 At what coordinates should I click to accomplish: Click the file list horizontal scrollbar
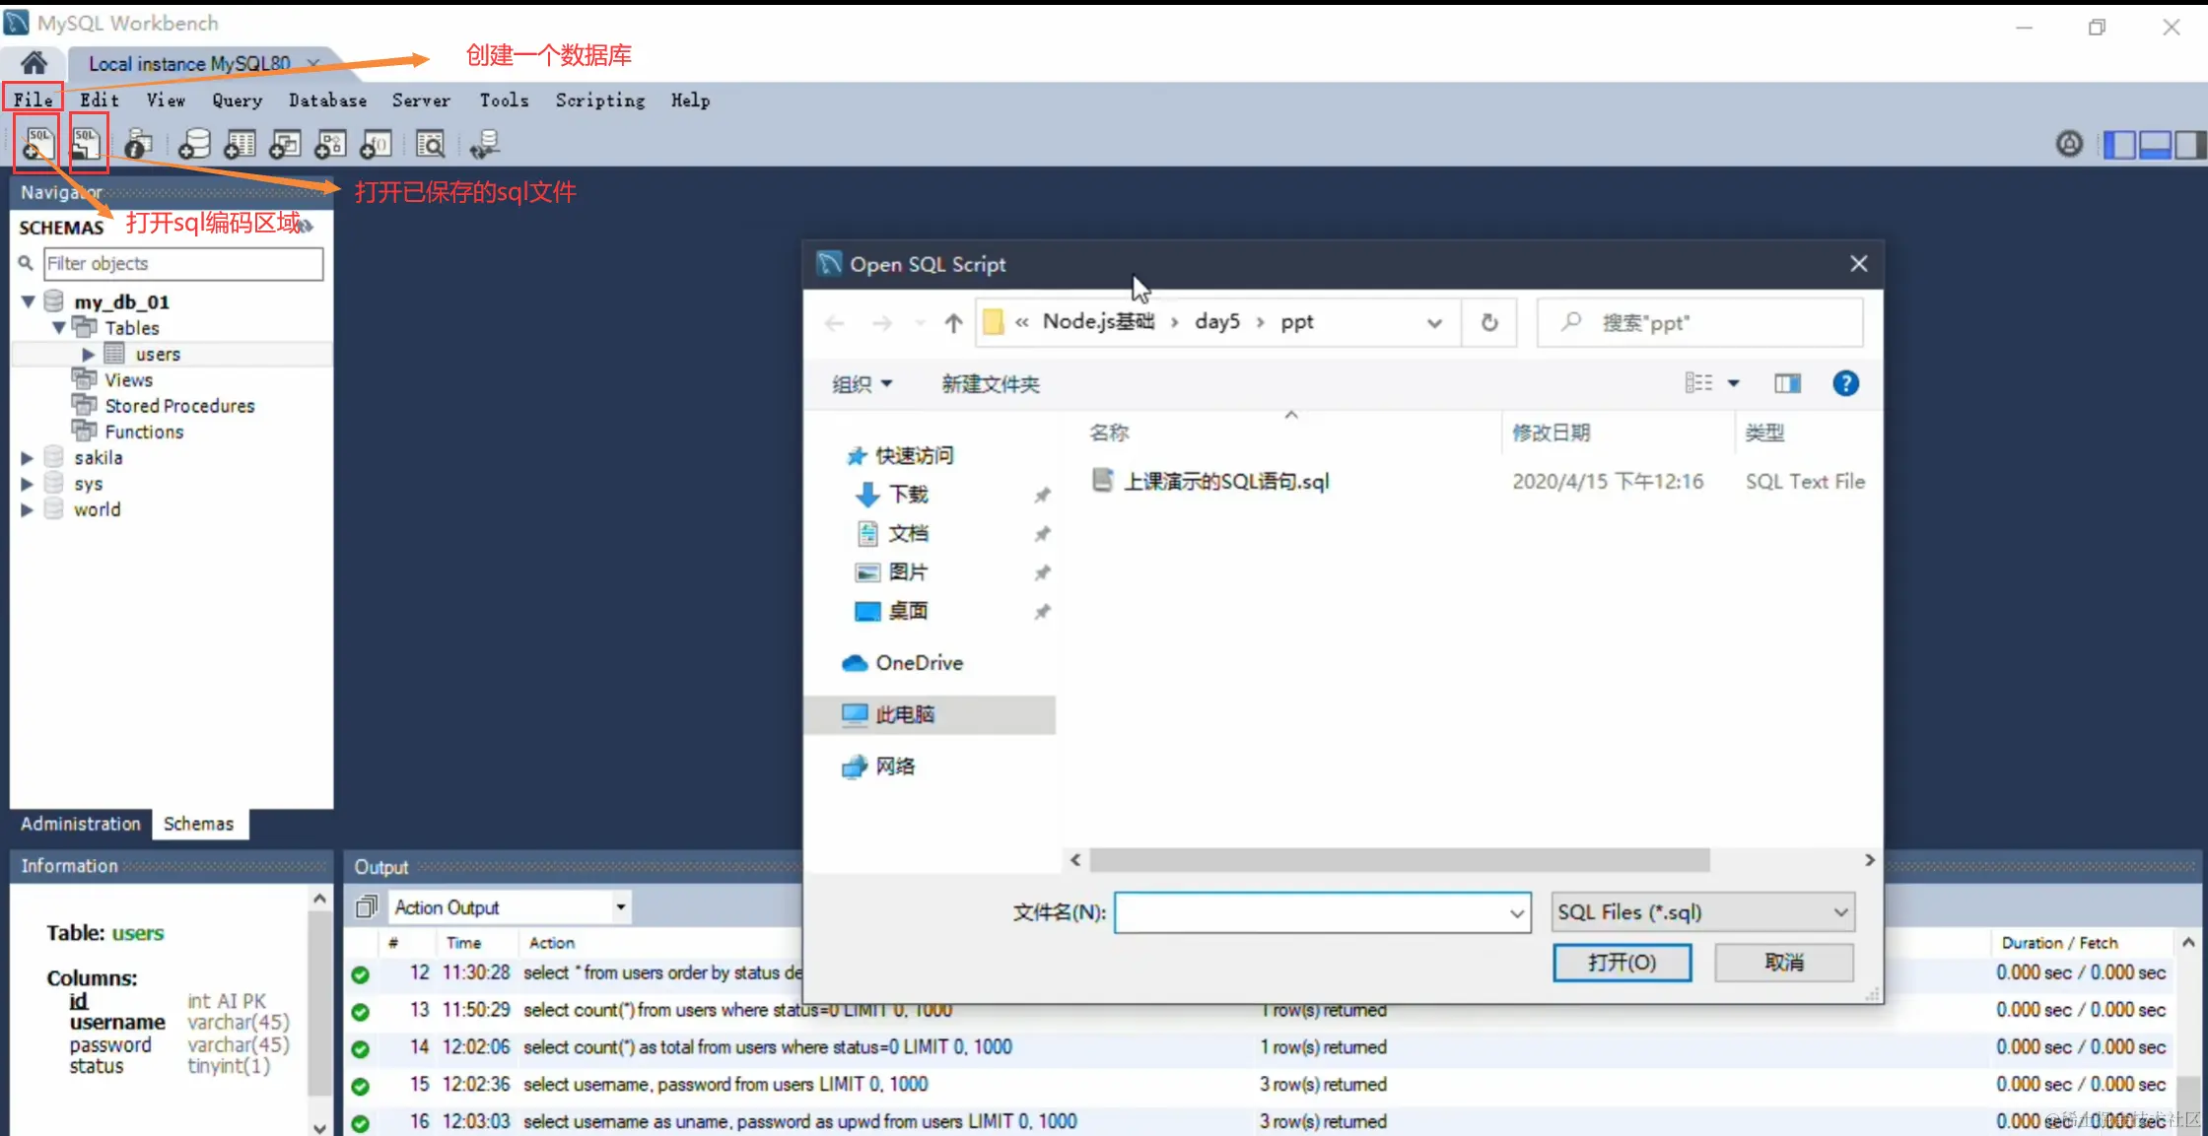click(1400, 860)
